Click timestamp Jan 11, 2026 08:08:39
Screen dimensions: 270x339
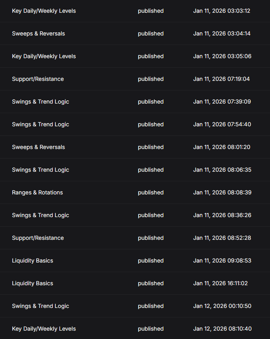coord(222,192)
